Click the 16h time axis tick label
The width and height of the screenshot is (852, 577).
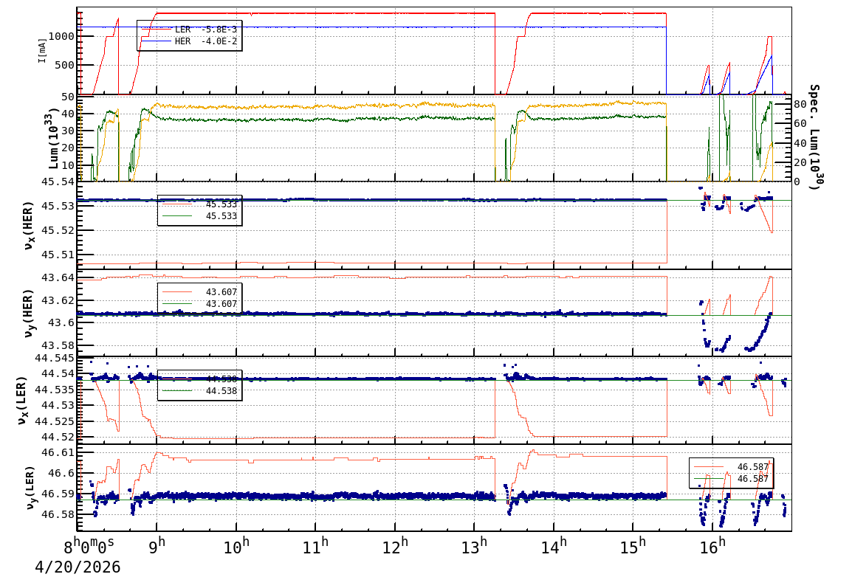click(x=712, y=548)
